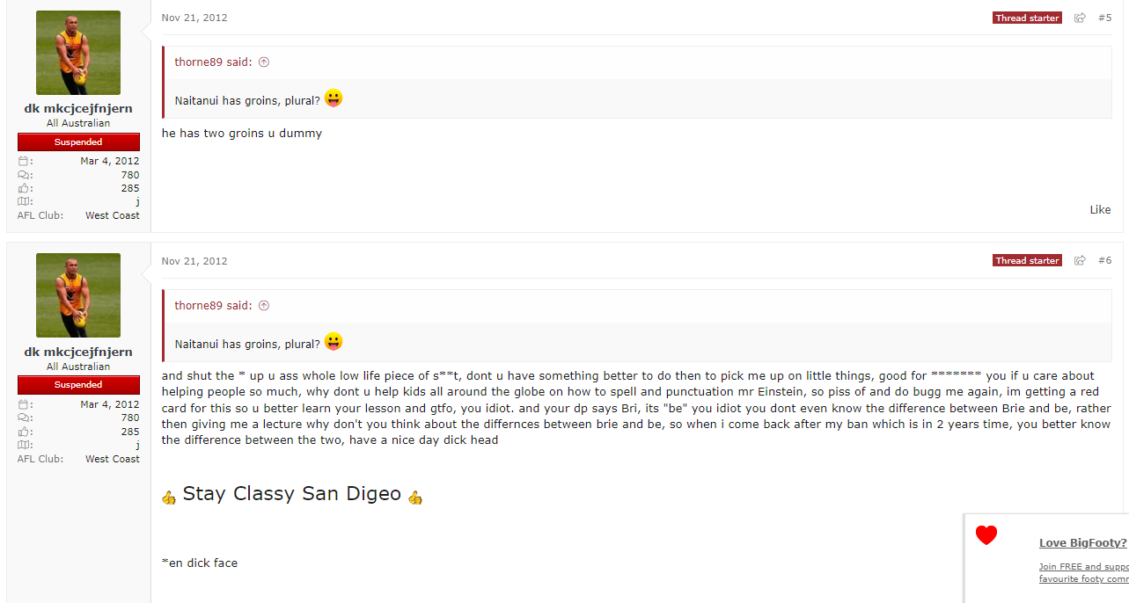Click thumbs-up emoji after San Digeo

tap(415, 497)
